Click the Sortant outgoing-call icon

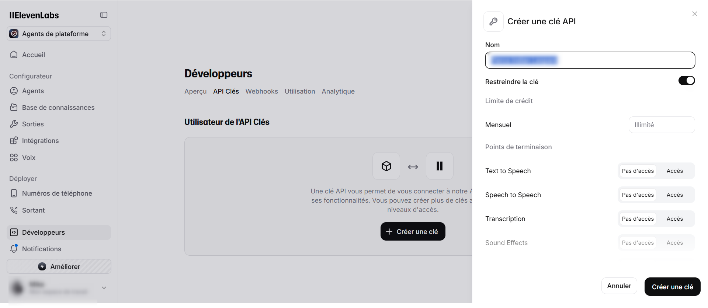(14, 210)
